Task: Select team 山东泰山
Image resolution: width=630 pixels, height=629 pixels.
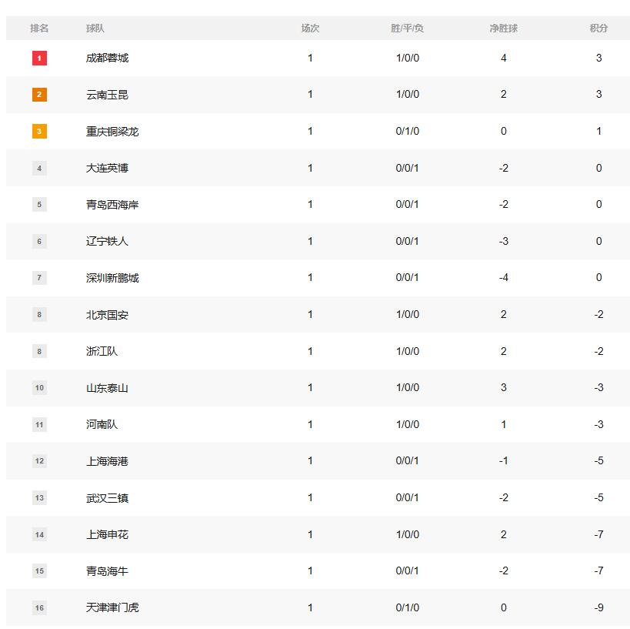Action: point(107,388)
